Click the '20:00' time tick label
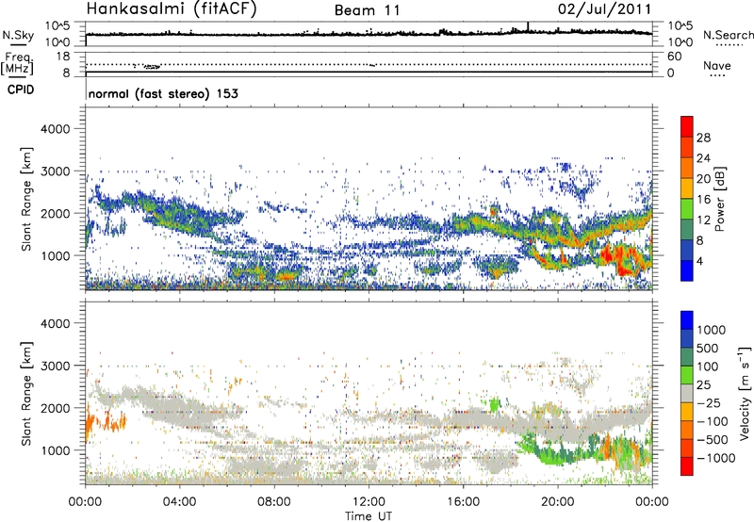The height and width of the screenshot is (522, 754). pos(557,502)
